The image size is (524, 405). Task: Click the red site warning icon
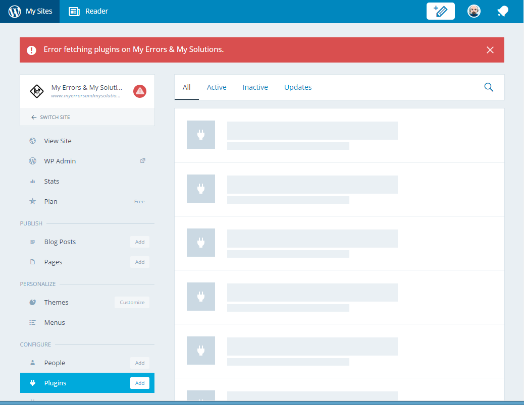tap(140, 91)
